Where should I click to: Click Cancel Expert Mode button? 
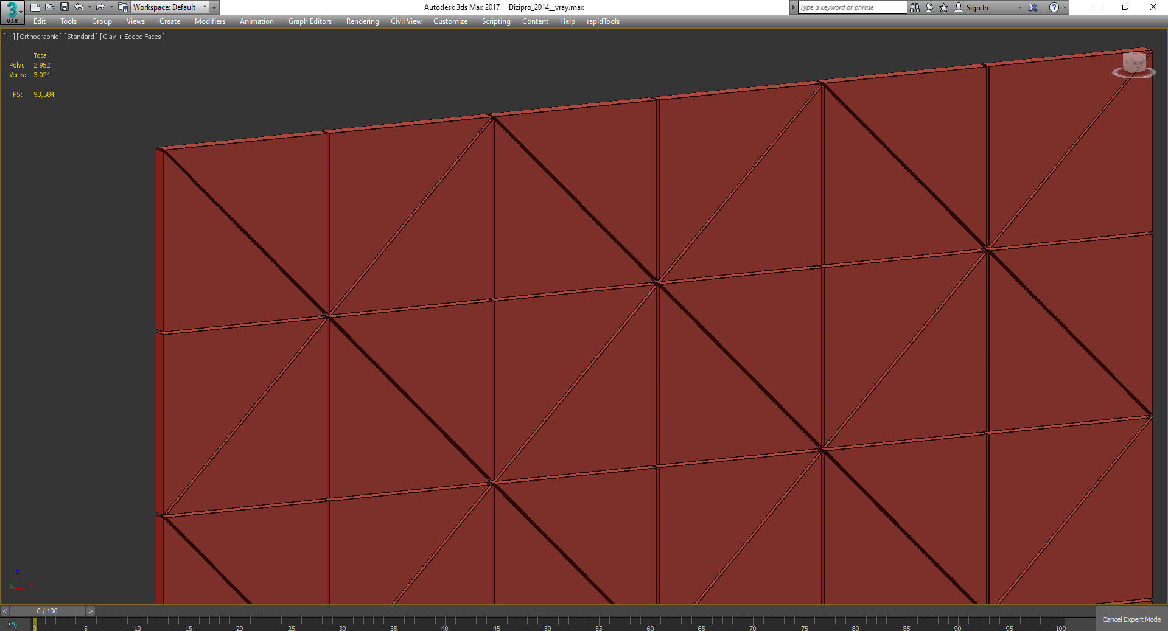pyautogui.click(x=1131, y=619)
